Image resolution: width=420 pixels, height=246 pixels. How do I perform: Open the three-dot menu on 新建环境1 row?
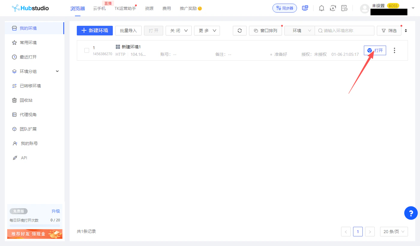(x=394, y=50)
